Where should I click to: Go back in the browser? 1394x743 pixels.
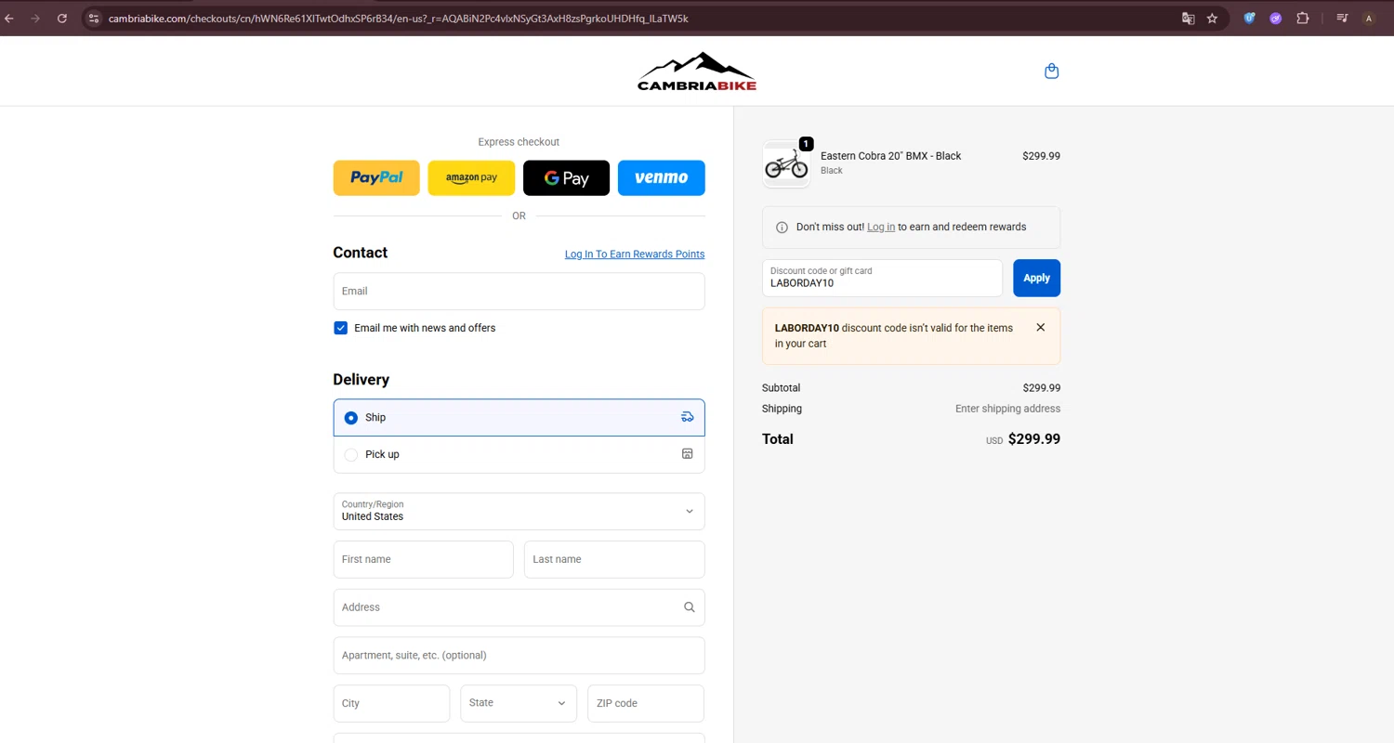point(9,18)
